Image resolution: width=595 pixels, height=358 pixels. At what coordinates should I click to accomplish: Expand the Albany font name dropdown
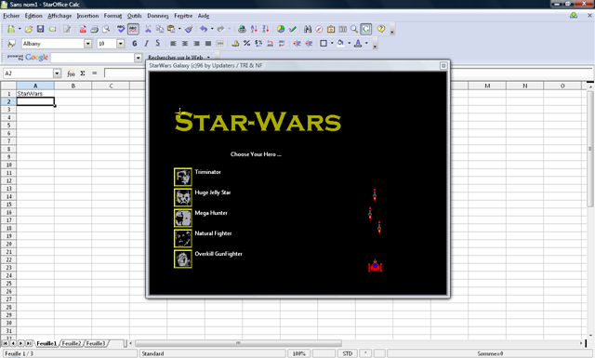87,44
